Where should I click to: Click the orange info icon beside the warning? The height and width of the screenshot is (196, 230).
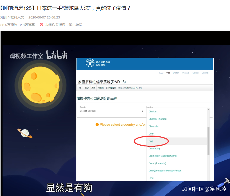click(97, 125)
